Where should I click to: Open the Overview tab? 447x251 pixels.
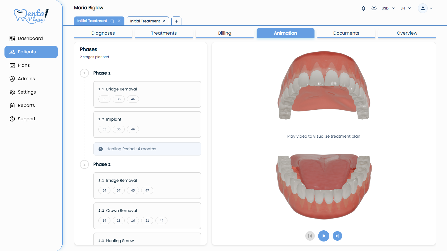click(407, 33)
